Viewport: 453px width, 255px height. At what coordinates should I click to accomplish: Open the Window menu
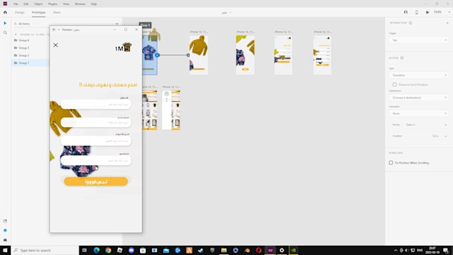pos(80,4)
